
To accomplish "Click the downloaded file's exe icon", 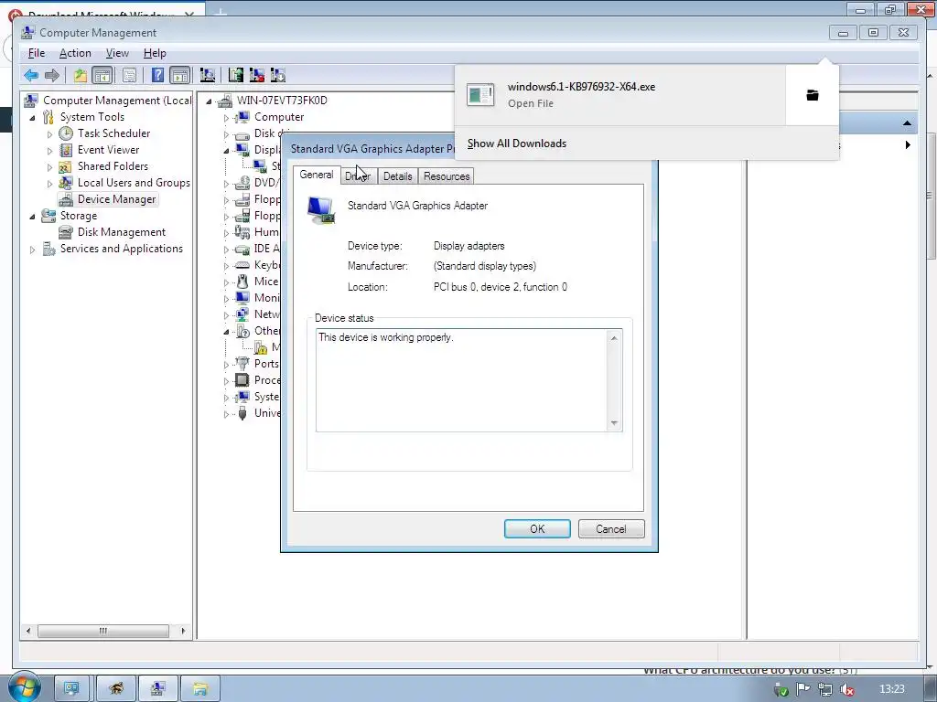I will (x=480, y=94).
